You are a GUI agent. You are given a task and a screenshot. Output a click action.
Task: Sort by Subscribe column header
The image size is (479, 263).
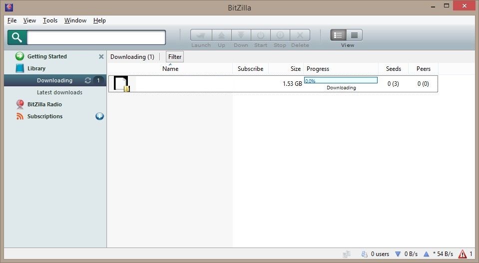pos(251,69)
